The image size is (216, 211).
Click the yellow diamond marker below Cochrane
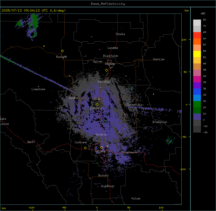tap(85, 148)
